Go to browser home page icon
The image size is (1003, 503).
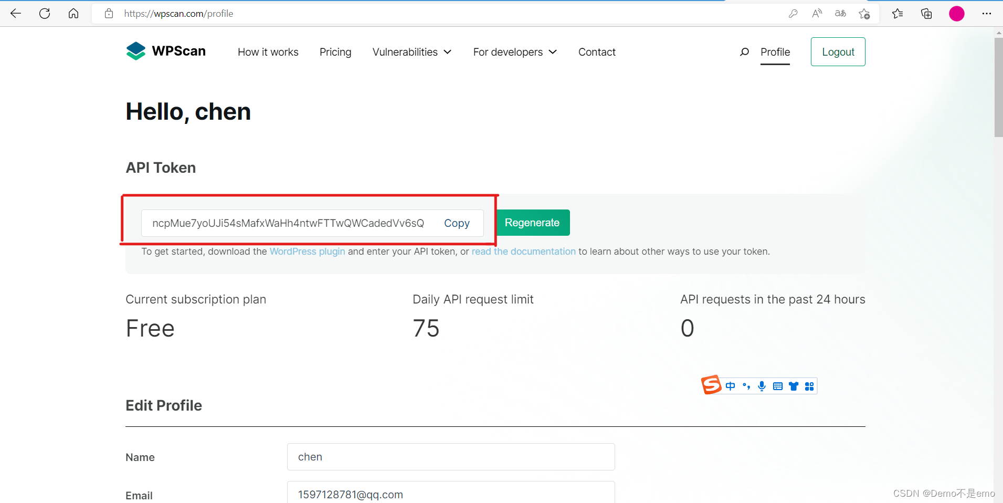73,14
